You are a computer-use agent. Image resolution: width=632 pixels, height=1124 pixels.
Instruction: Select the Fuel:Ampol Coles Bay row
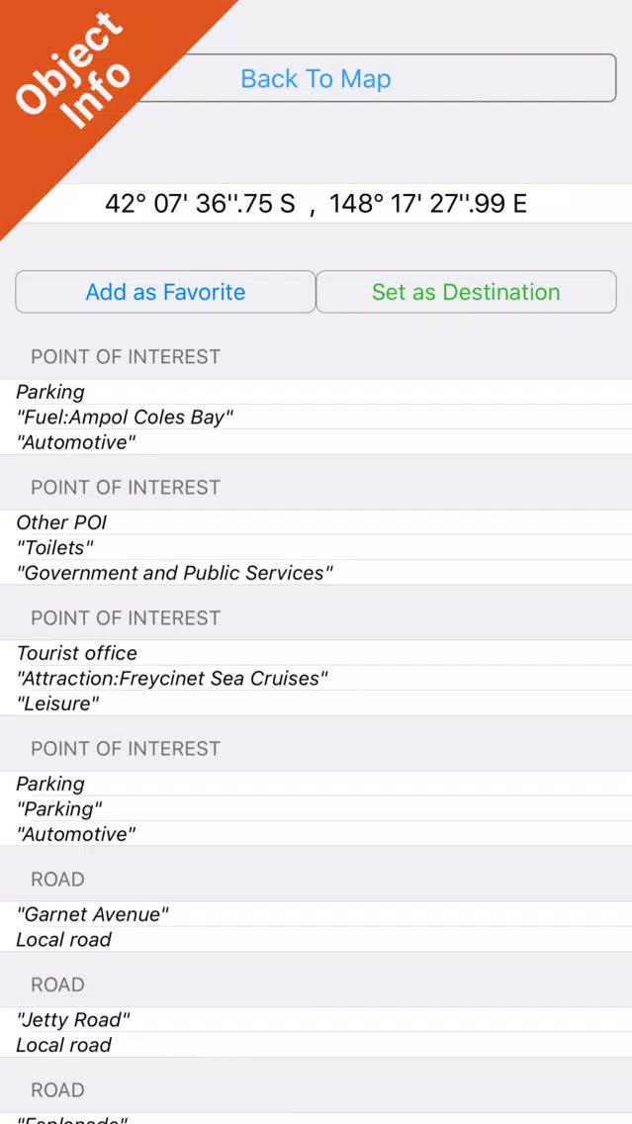316,418
